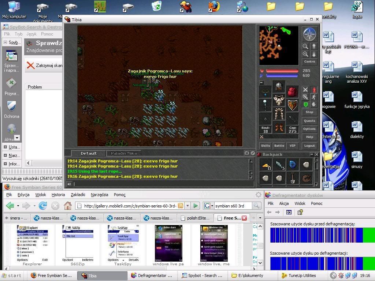Image resolution: width=375 pixels, height=281 pixels.
Task: Open Firefox back history dropdown arrow
Action: [18, 206]
